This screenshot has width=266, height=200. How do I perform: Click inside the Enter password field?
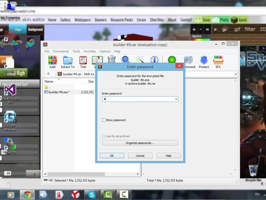[140, 99]
